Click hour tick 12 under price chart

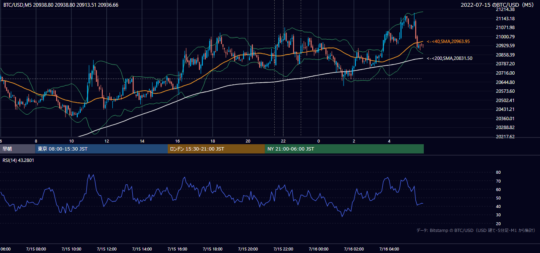click(x=106, y=141)
